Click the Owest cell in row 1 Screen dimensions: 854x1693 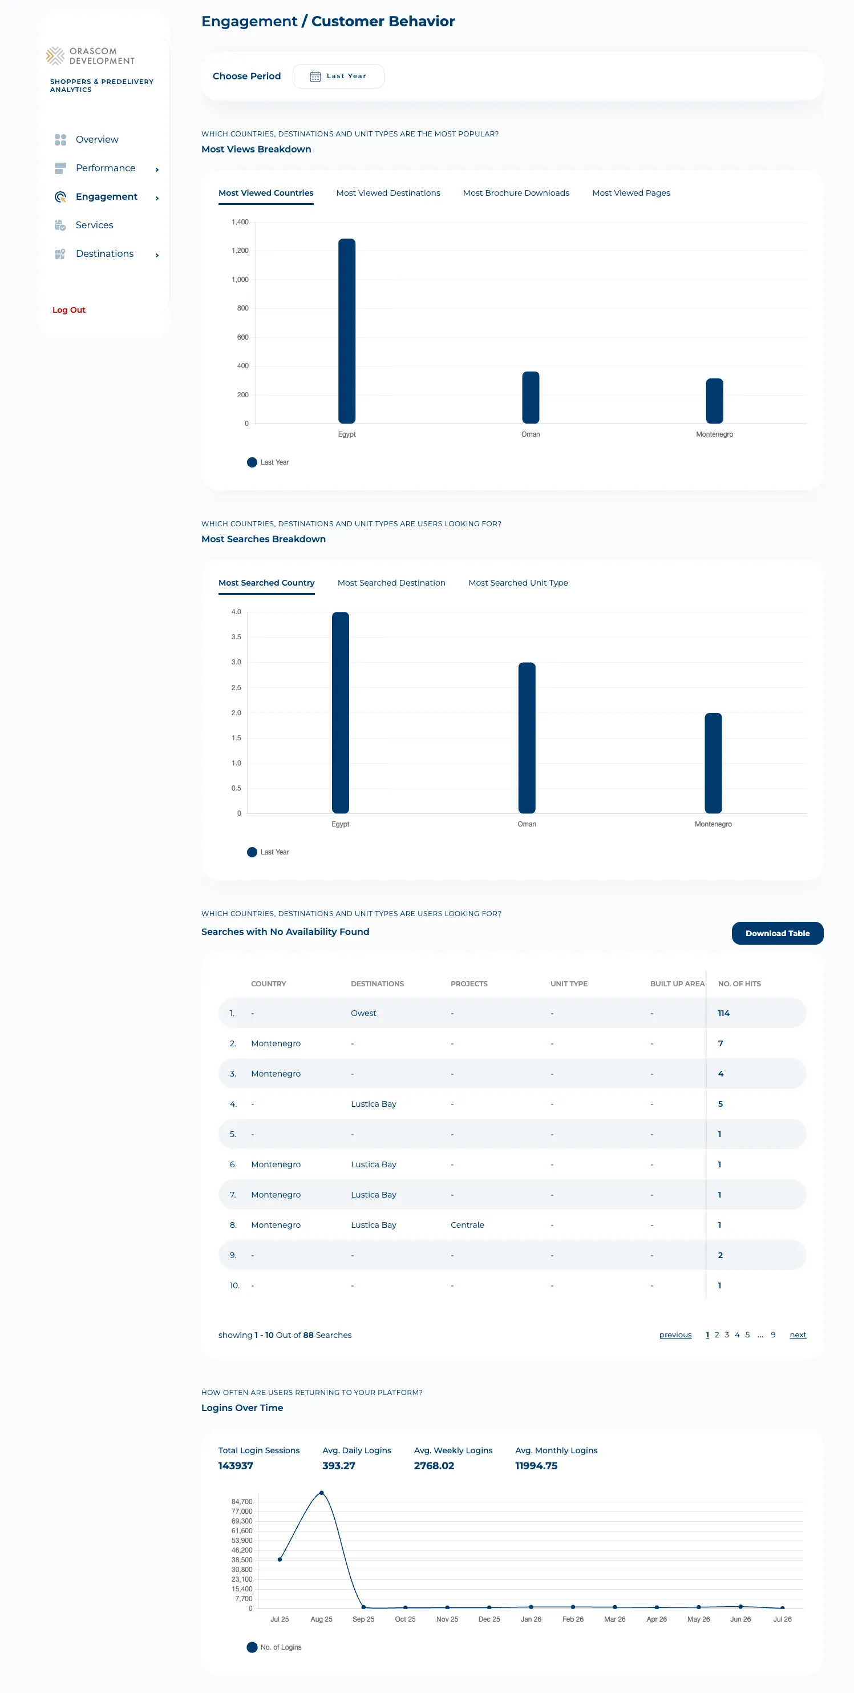[364, 1013]
